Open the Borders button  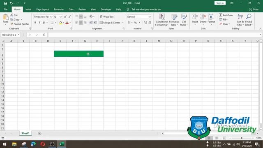(52, 23)
